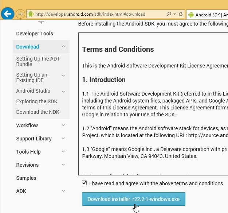Select the Android SDK browser tab
This screenshot has width=228, height=213.
pyautogui.click(x=207, y=15)
